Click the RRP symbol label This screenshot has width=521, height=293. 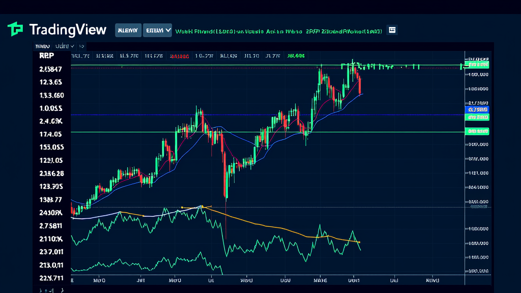tap(46, 56)
